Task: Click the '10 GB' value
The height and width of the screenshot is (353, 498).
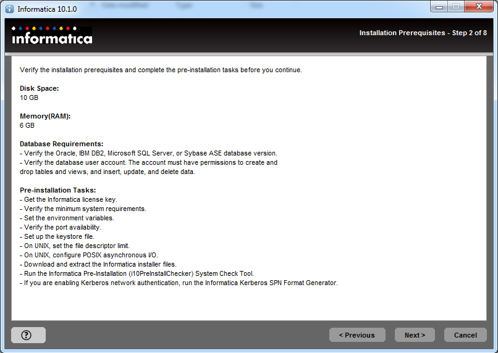Action: [29, 98]
